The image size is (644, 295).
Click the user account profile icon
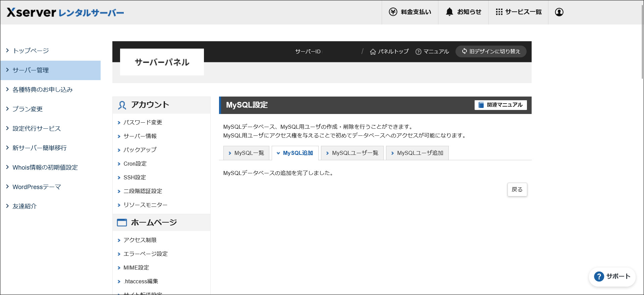[559, 12]
